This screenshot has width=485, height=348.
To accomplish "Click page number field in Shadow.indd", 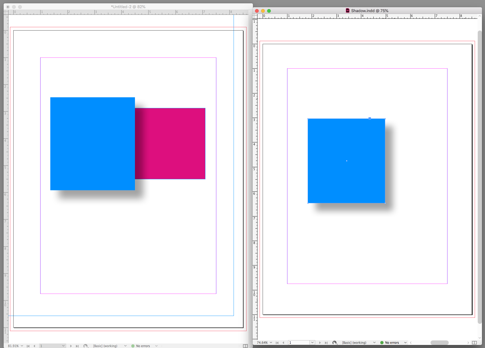I will pyautogui.click(x=299, y=343).
